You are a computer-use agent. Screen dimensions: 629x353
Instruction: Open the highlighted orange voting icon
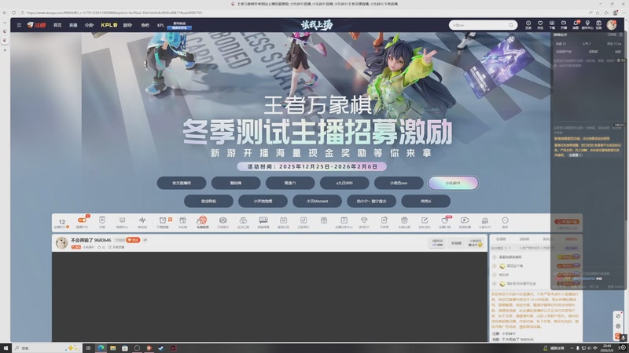[203, 222]
